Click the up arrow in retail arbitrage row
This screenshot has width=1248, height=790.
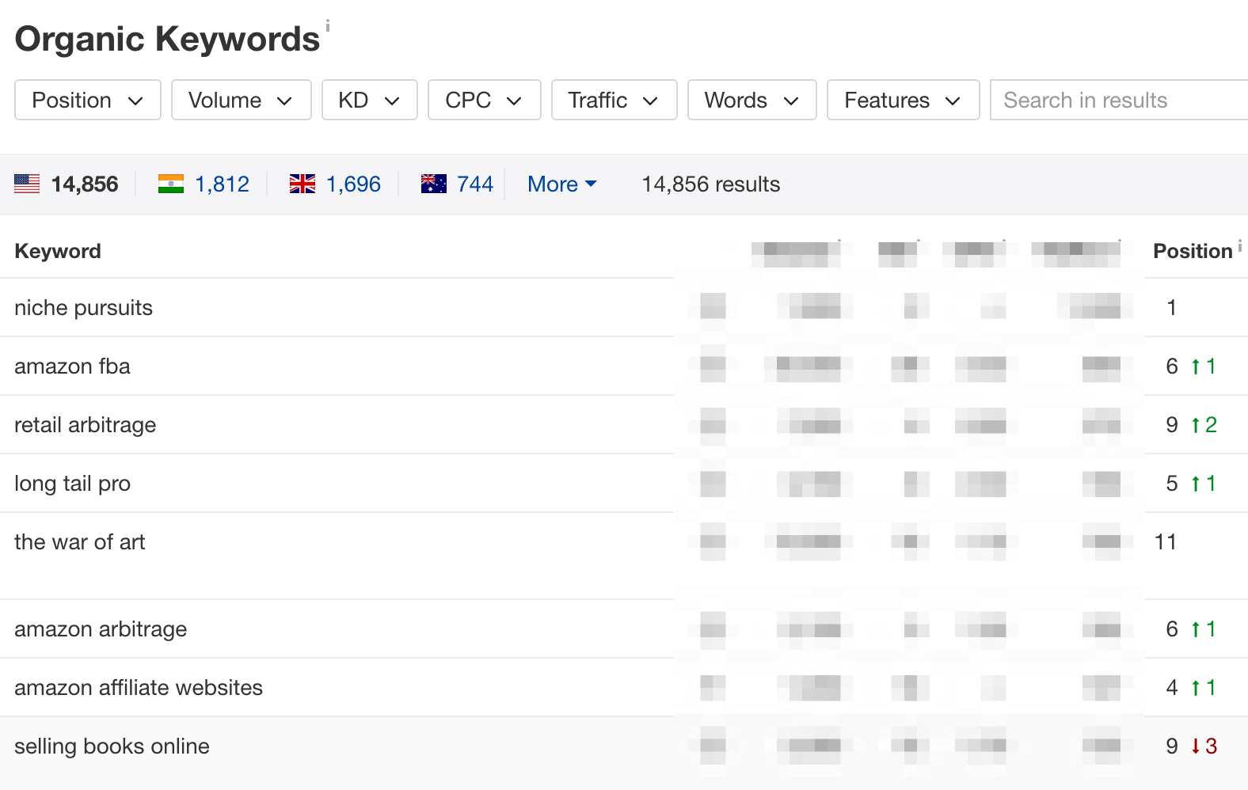click(x=1196, y=425)
